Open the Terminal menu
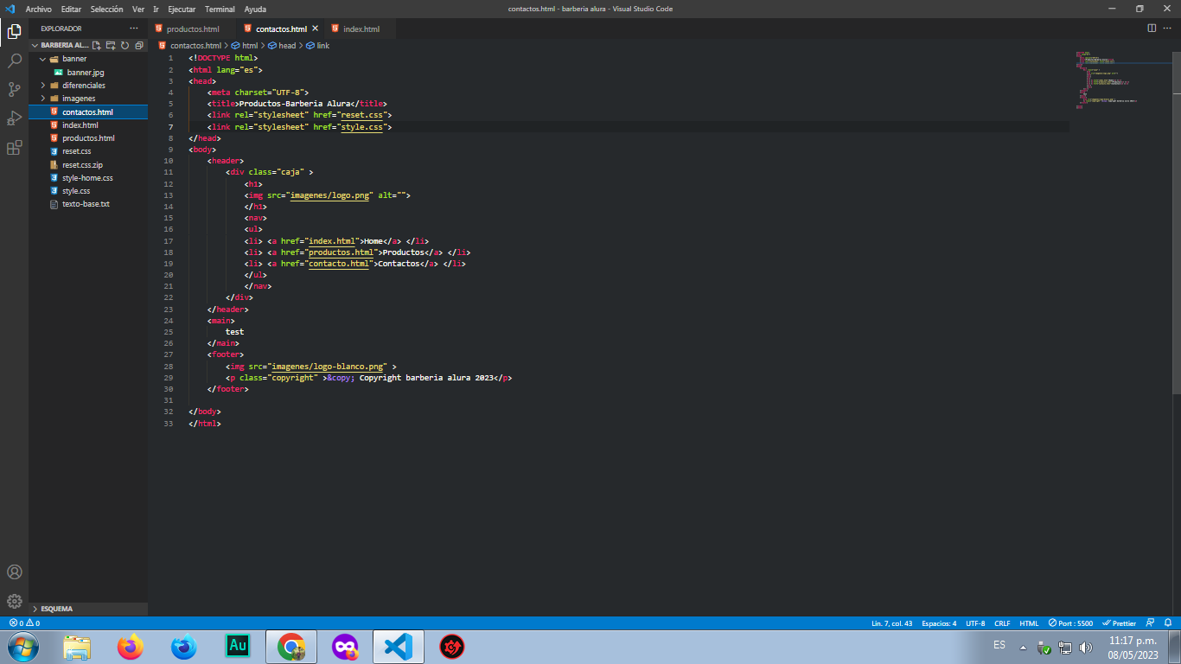 [220, 9]
